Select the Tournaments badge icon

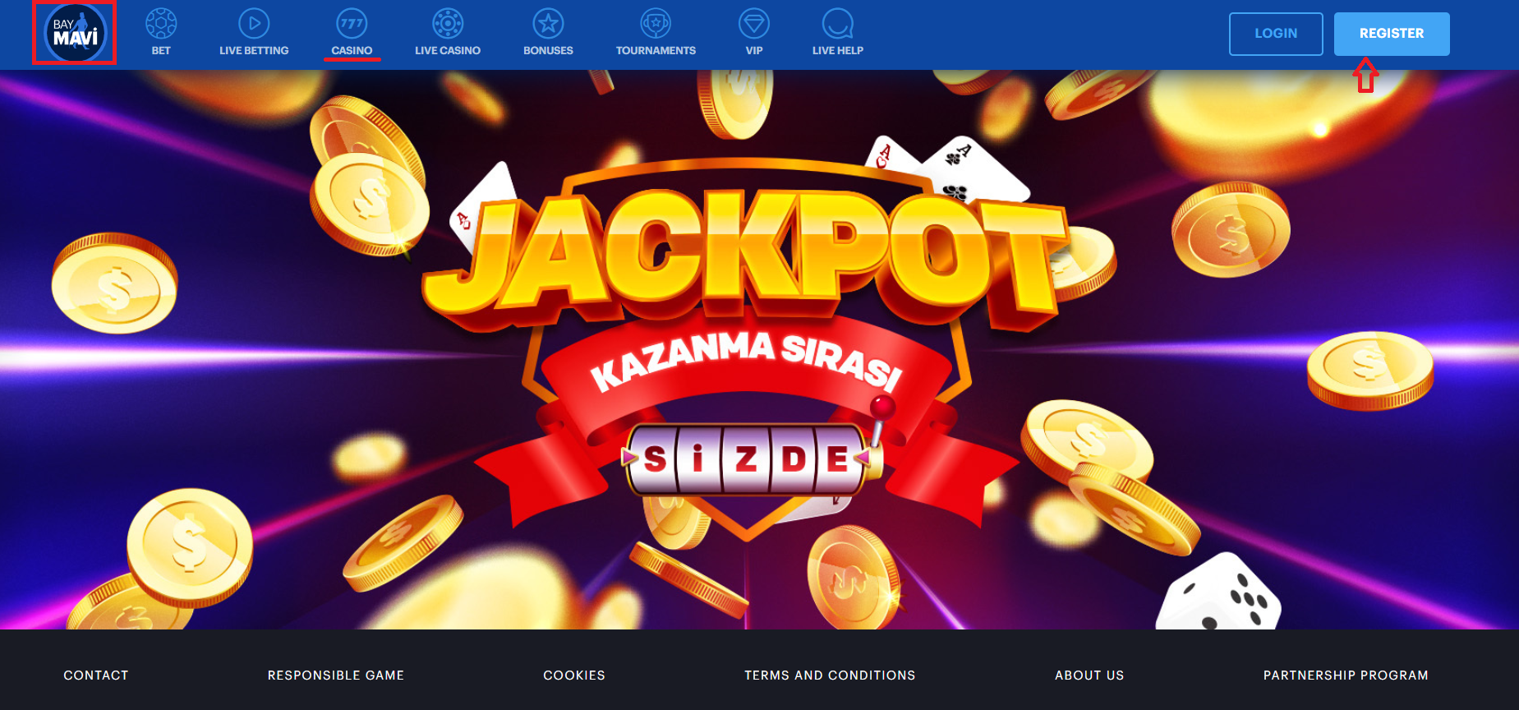click(656, 23)
